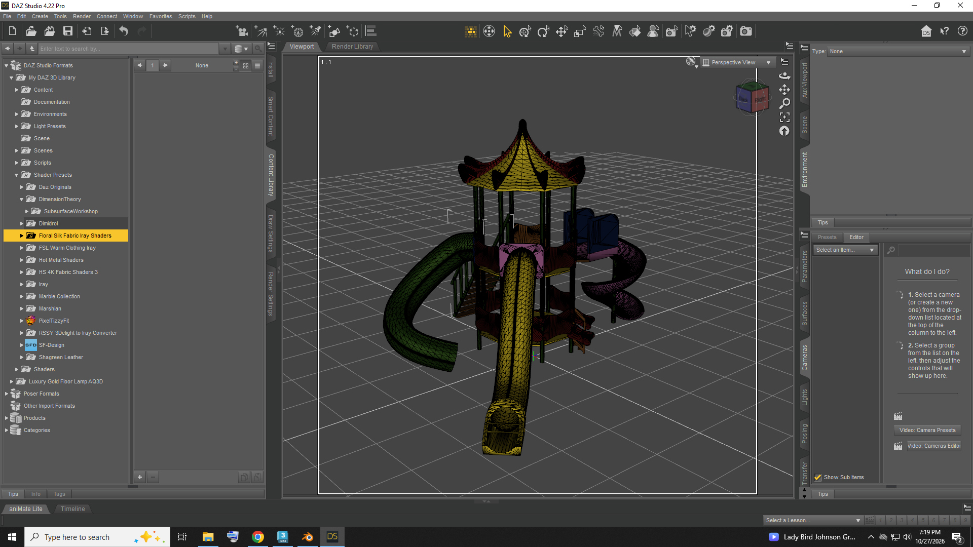
Task: Select the Node Selection arrow tool
Action: 507,31
